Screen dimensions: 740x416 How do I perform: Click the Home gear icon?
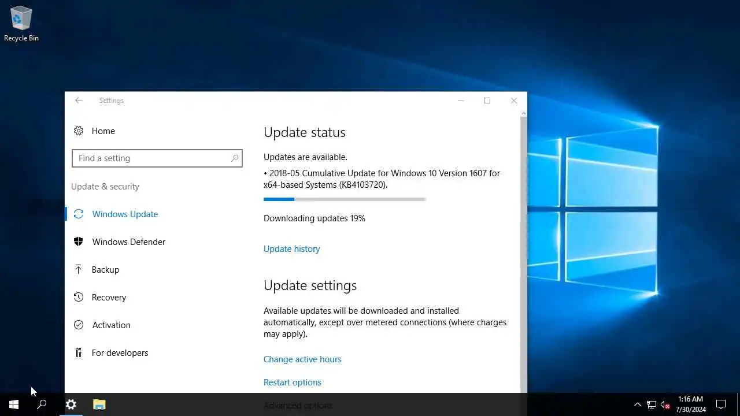(79, 131)
